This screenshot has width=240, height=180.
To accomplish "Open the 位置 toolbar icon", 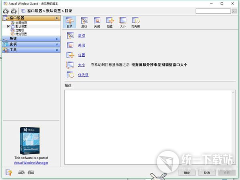I will coord(110,22).
